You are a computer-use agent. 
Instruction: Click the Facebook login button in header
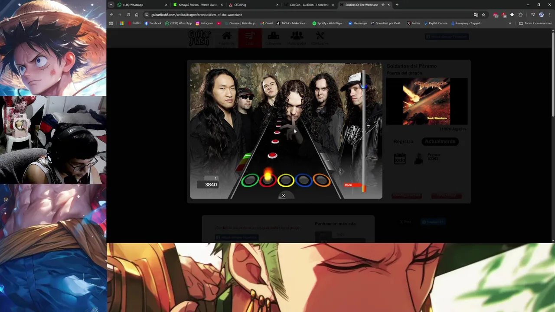click(x=447, y=37)
